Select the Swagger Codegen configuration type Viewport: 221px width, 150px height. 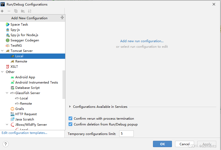(x=25, y=40)
